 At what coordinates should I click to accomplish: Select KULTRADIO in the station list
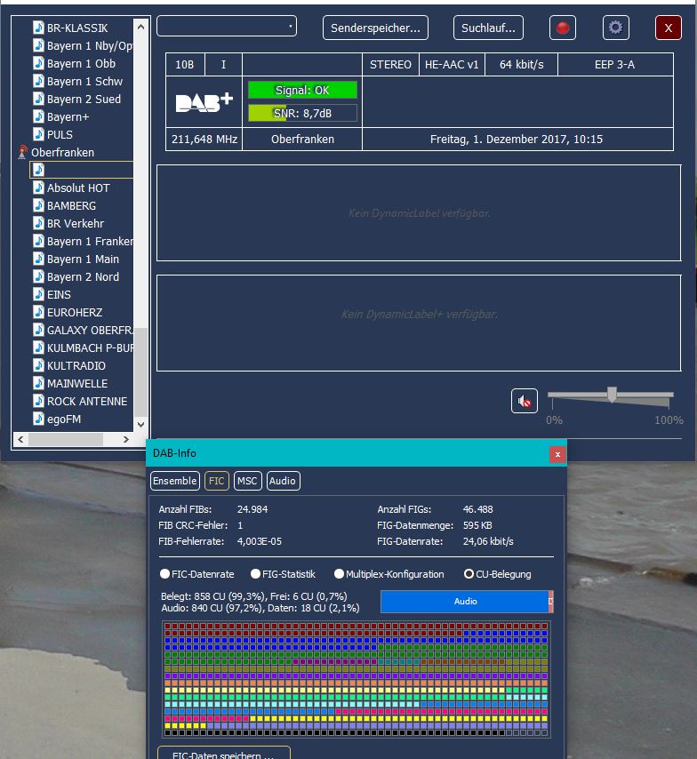pos(76,365)
